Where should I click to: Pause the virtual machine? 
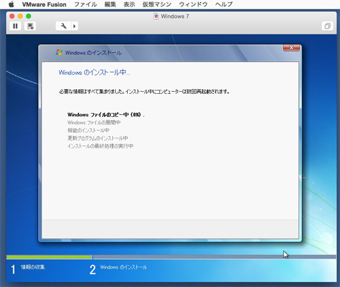coord(15,26)
